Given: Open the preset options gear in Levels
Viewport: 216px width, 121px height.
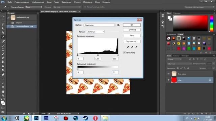Looking at the screenshot, I should point(118,25).
